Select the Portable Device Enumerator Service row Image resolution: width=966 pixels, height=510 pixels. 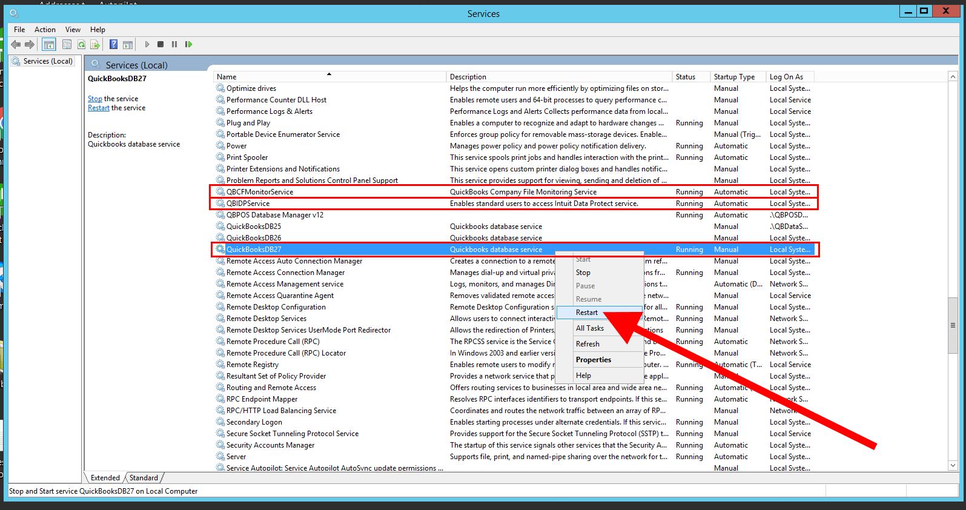click(x=515, y=134)
